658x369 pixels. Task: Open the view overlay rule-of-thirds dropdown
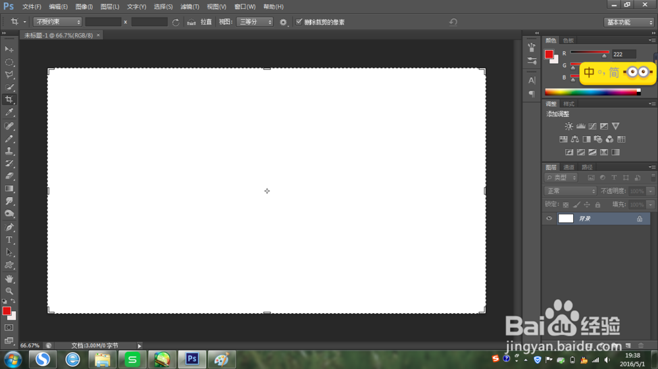tap(255, 22)
